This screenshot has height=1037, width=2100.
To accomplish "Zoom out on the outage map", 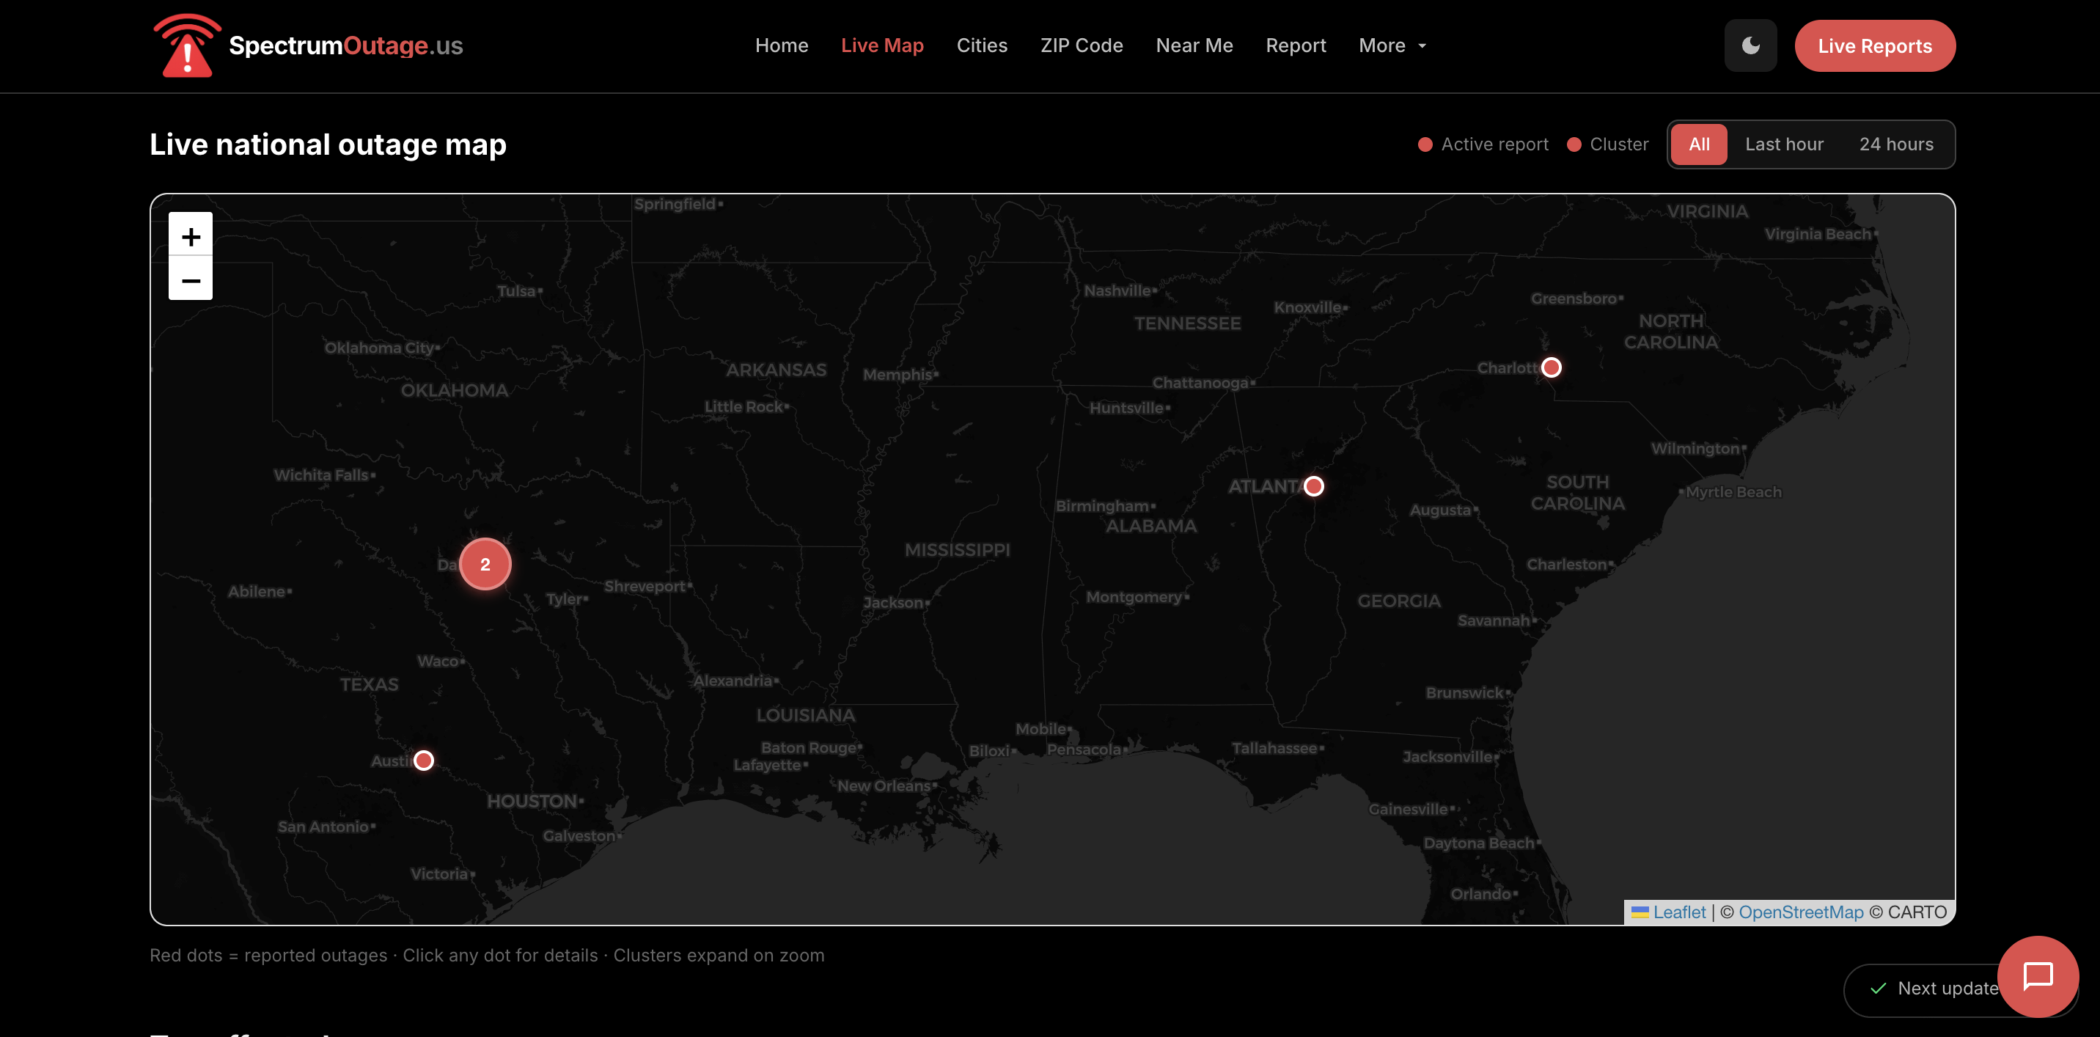I will coord(191,279).
